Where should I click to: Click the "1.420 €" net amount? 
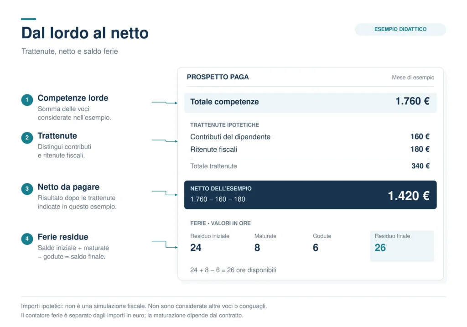point(408,196)
